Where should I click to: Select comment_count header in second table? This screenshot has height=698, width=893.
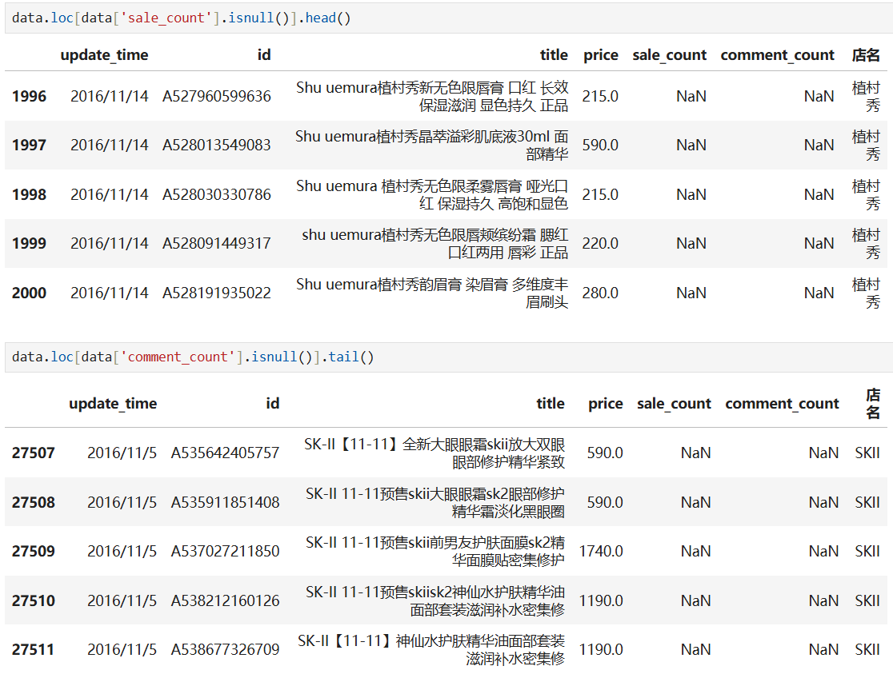pyautogui.click(x=781, y=403)
